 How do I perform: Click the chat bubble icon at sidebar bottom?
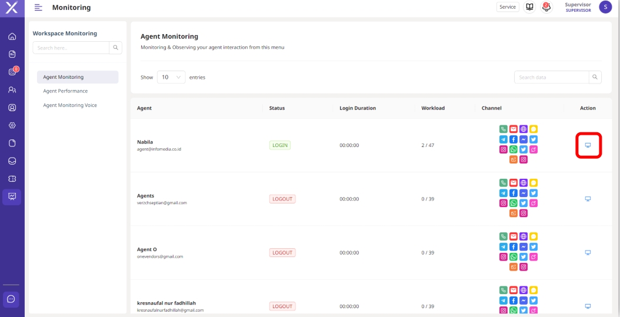pyautogui.click(x=11, y=299)
